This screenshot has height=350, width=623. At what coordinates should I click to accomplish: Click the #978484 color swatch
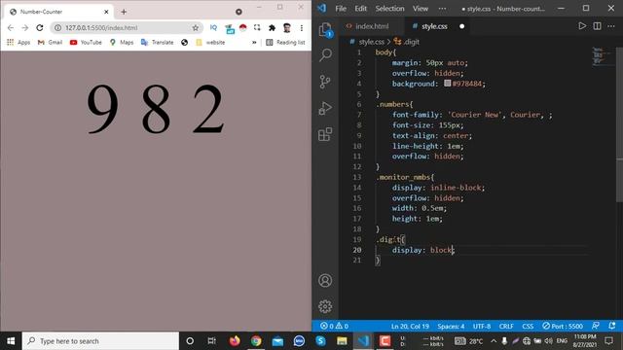click(448, 84)
